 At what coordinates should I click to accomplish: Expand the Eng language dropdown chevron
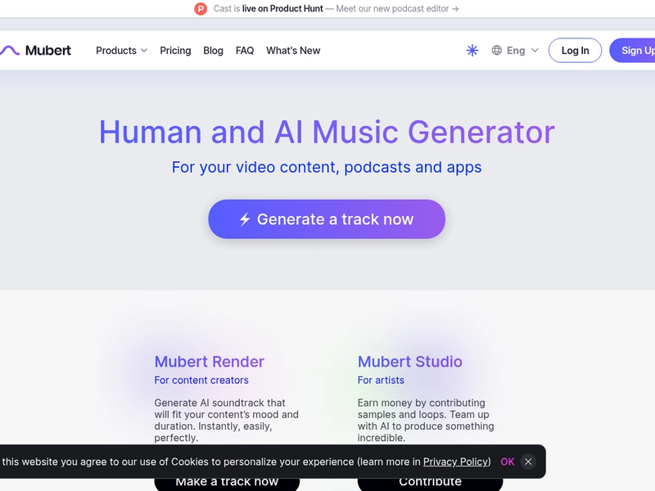coord(535,51)
